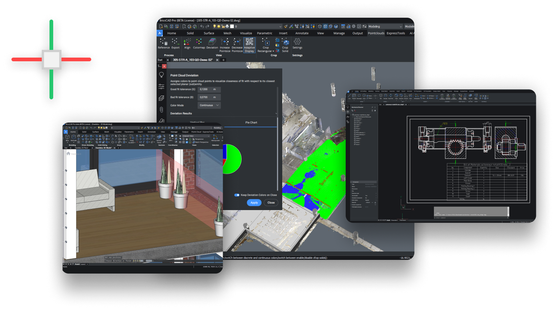This screenshot has height=309, width=554.
Task: Switch to the Visualize tab in center window
Action: tap(246, 33)
